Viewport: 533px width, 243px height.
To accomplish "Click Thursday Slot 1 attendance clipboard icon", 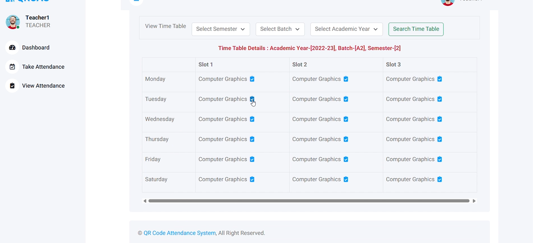I will (x=252, y=140).
